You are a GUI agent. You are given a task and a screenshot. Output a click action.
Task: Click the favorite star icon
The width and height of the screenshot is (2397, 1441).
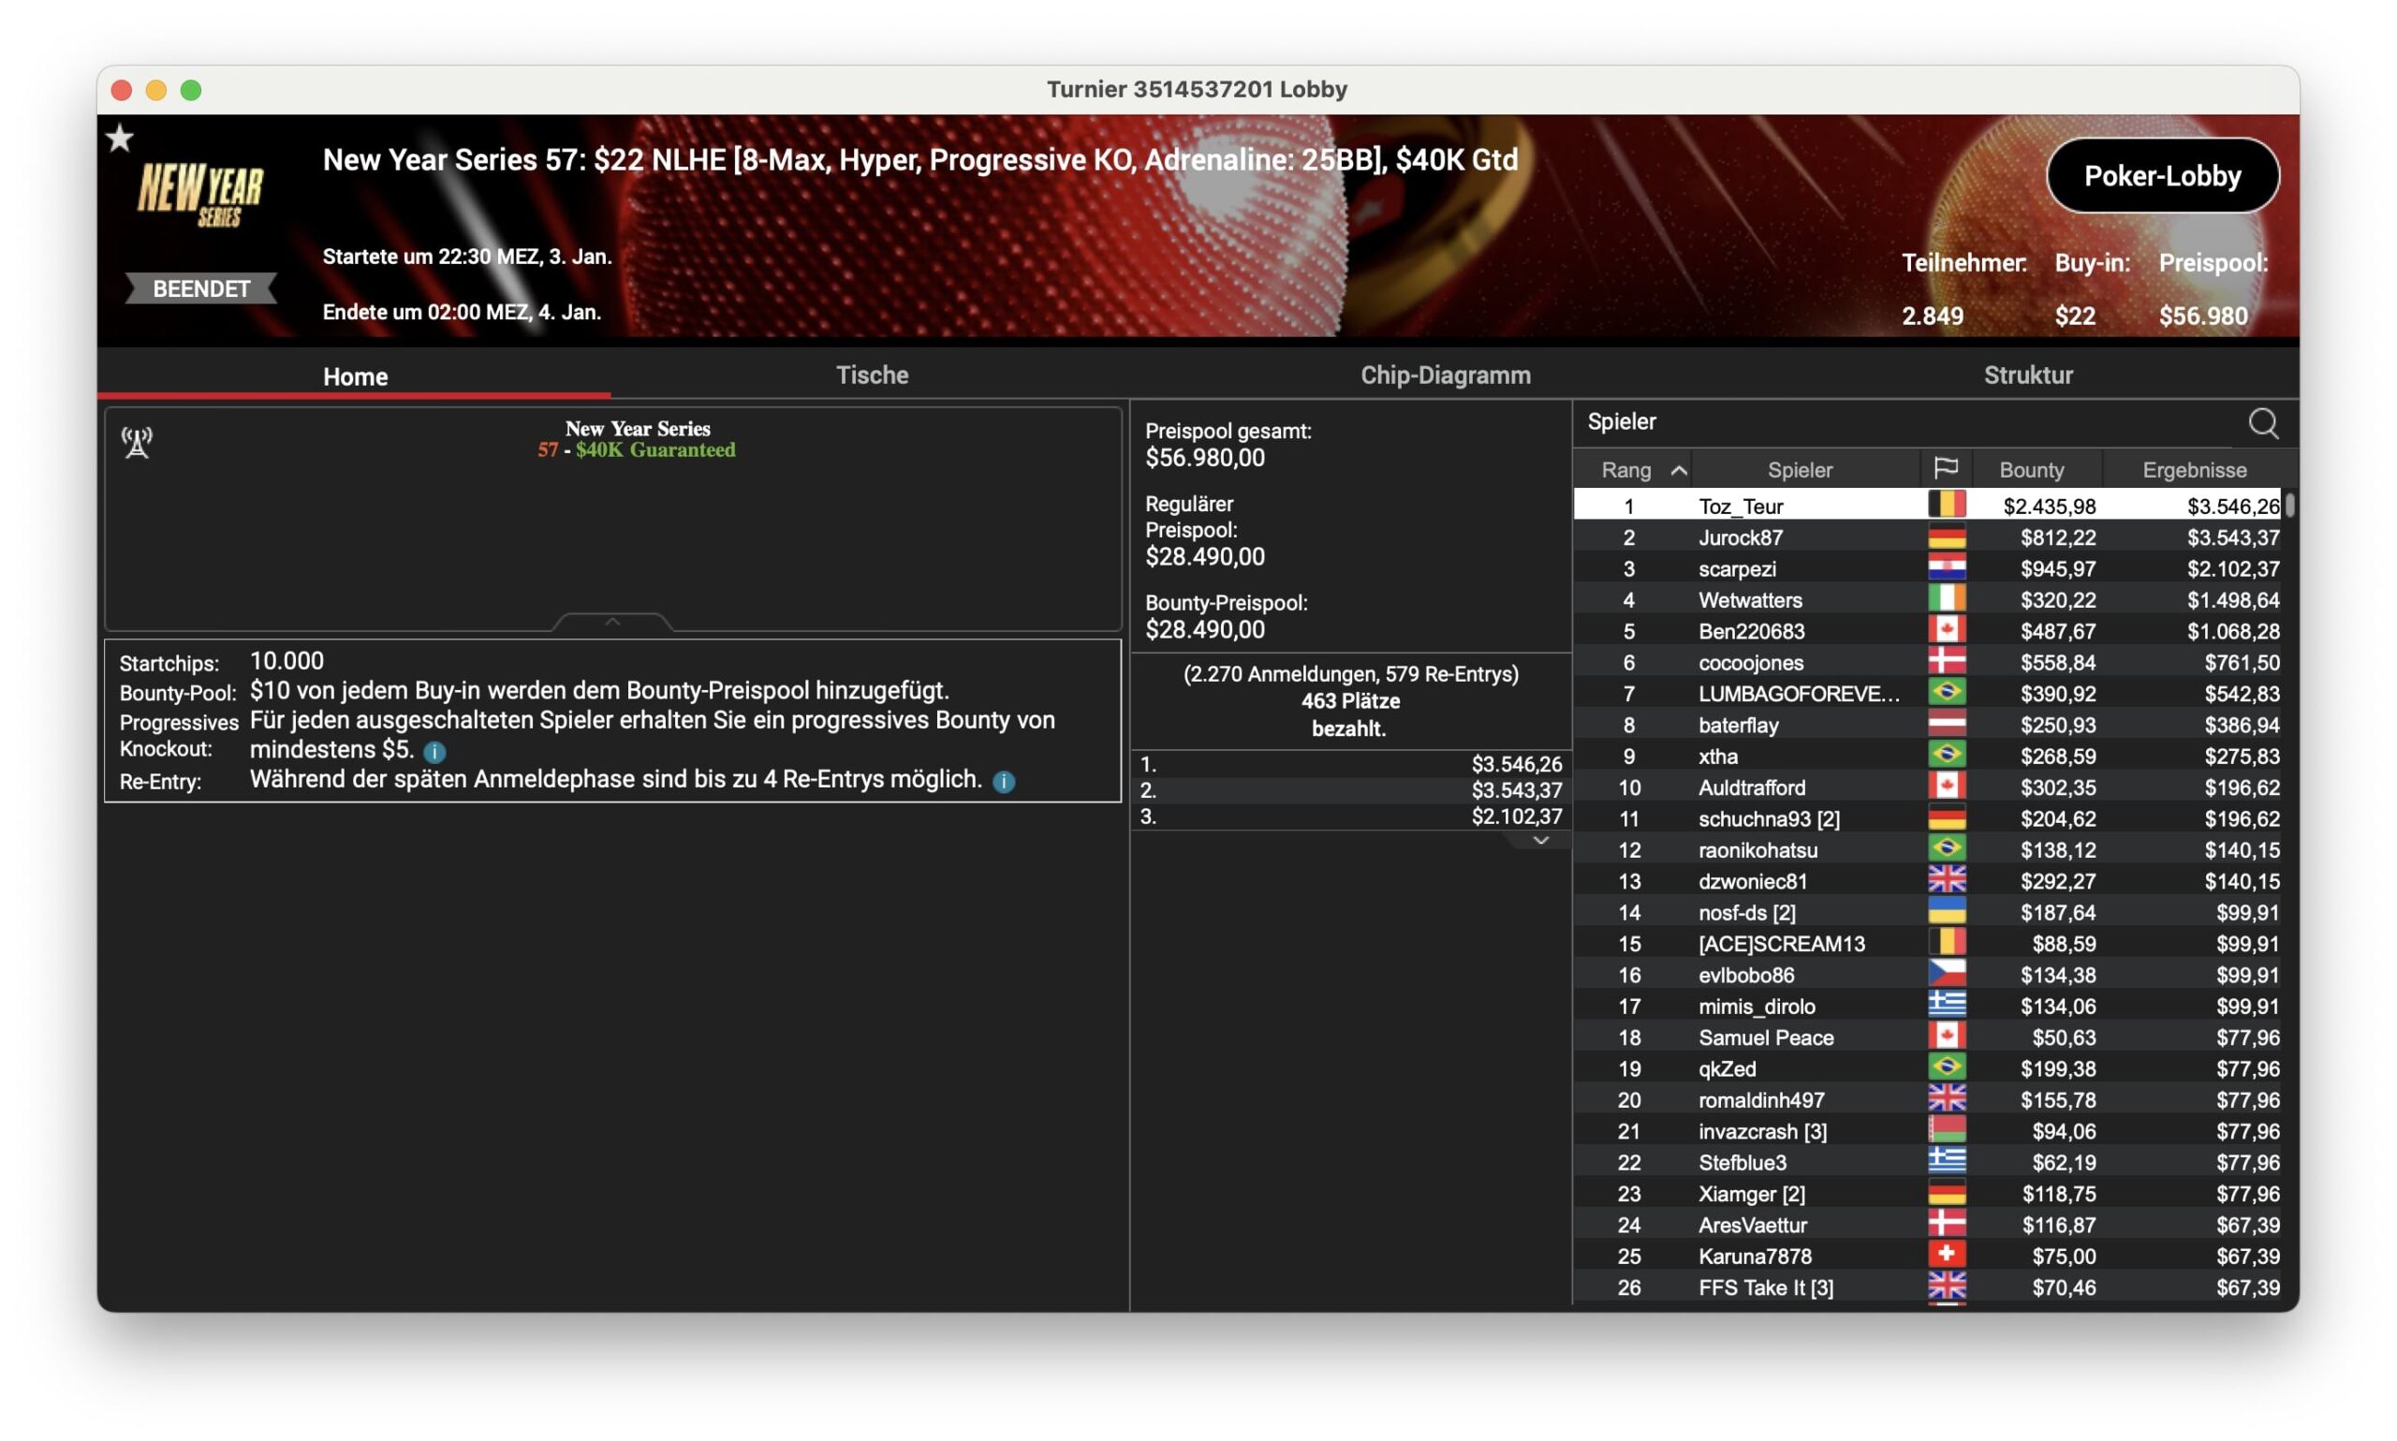click(120, 138)
